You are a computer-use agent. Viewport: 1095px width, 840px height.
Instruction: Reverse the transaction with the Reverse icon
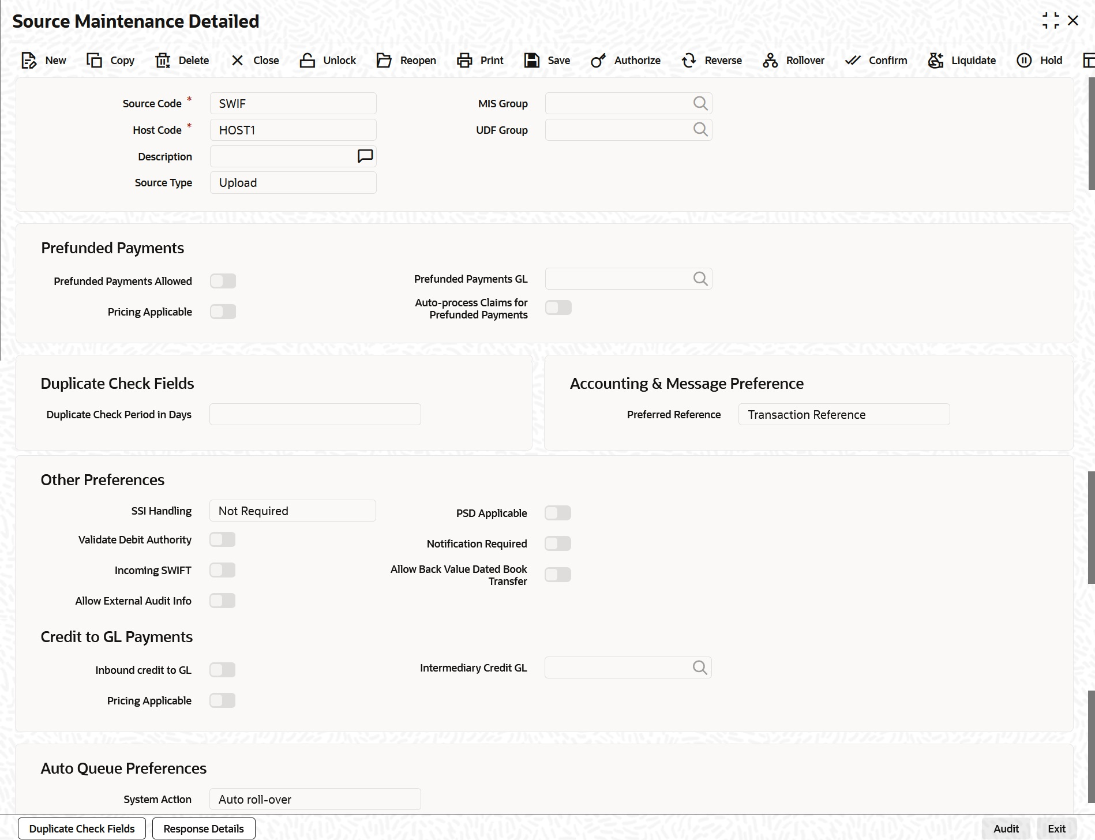tap(689, 60)
